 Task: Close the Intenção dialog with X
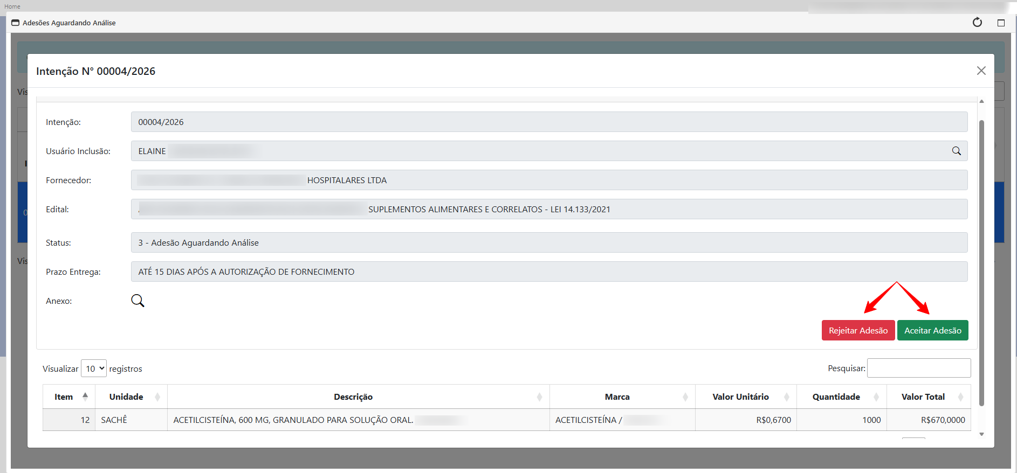tap(981, 71)
